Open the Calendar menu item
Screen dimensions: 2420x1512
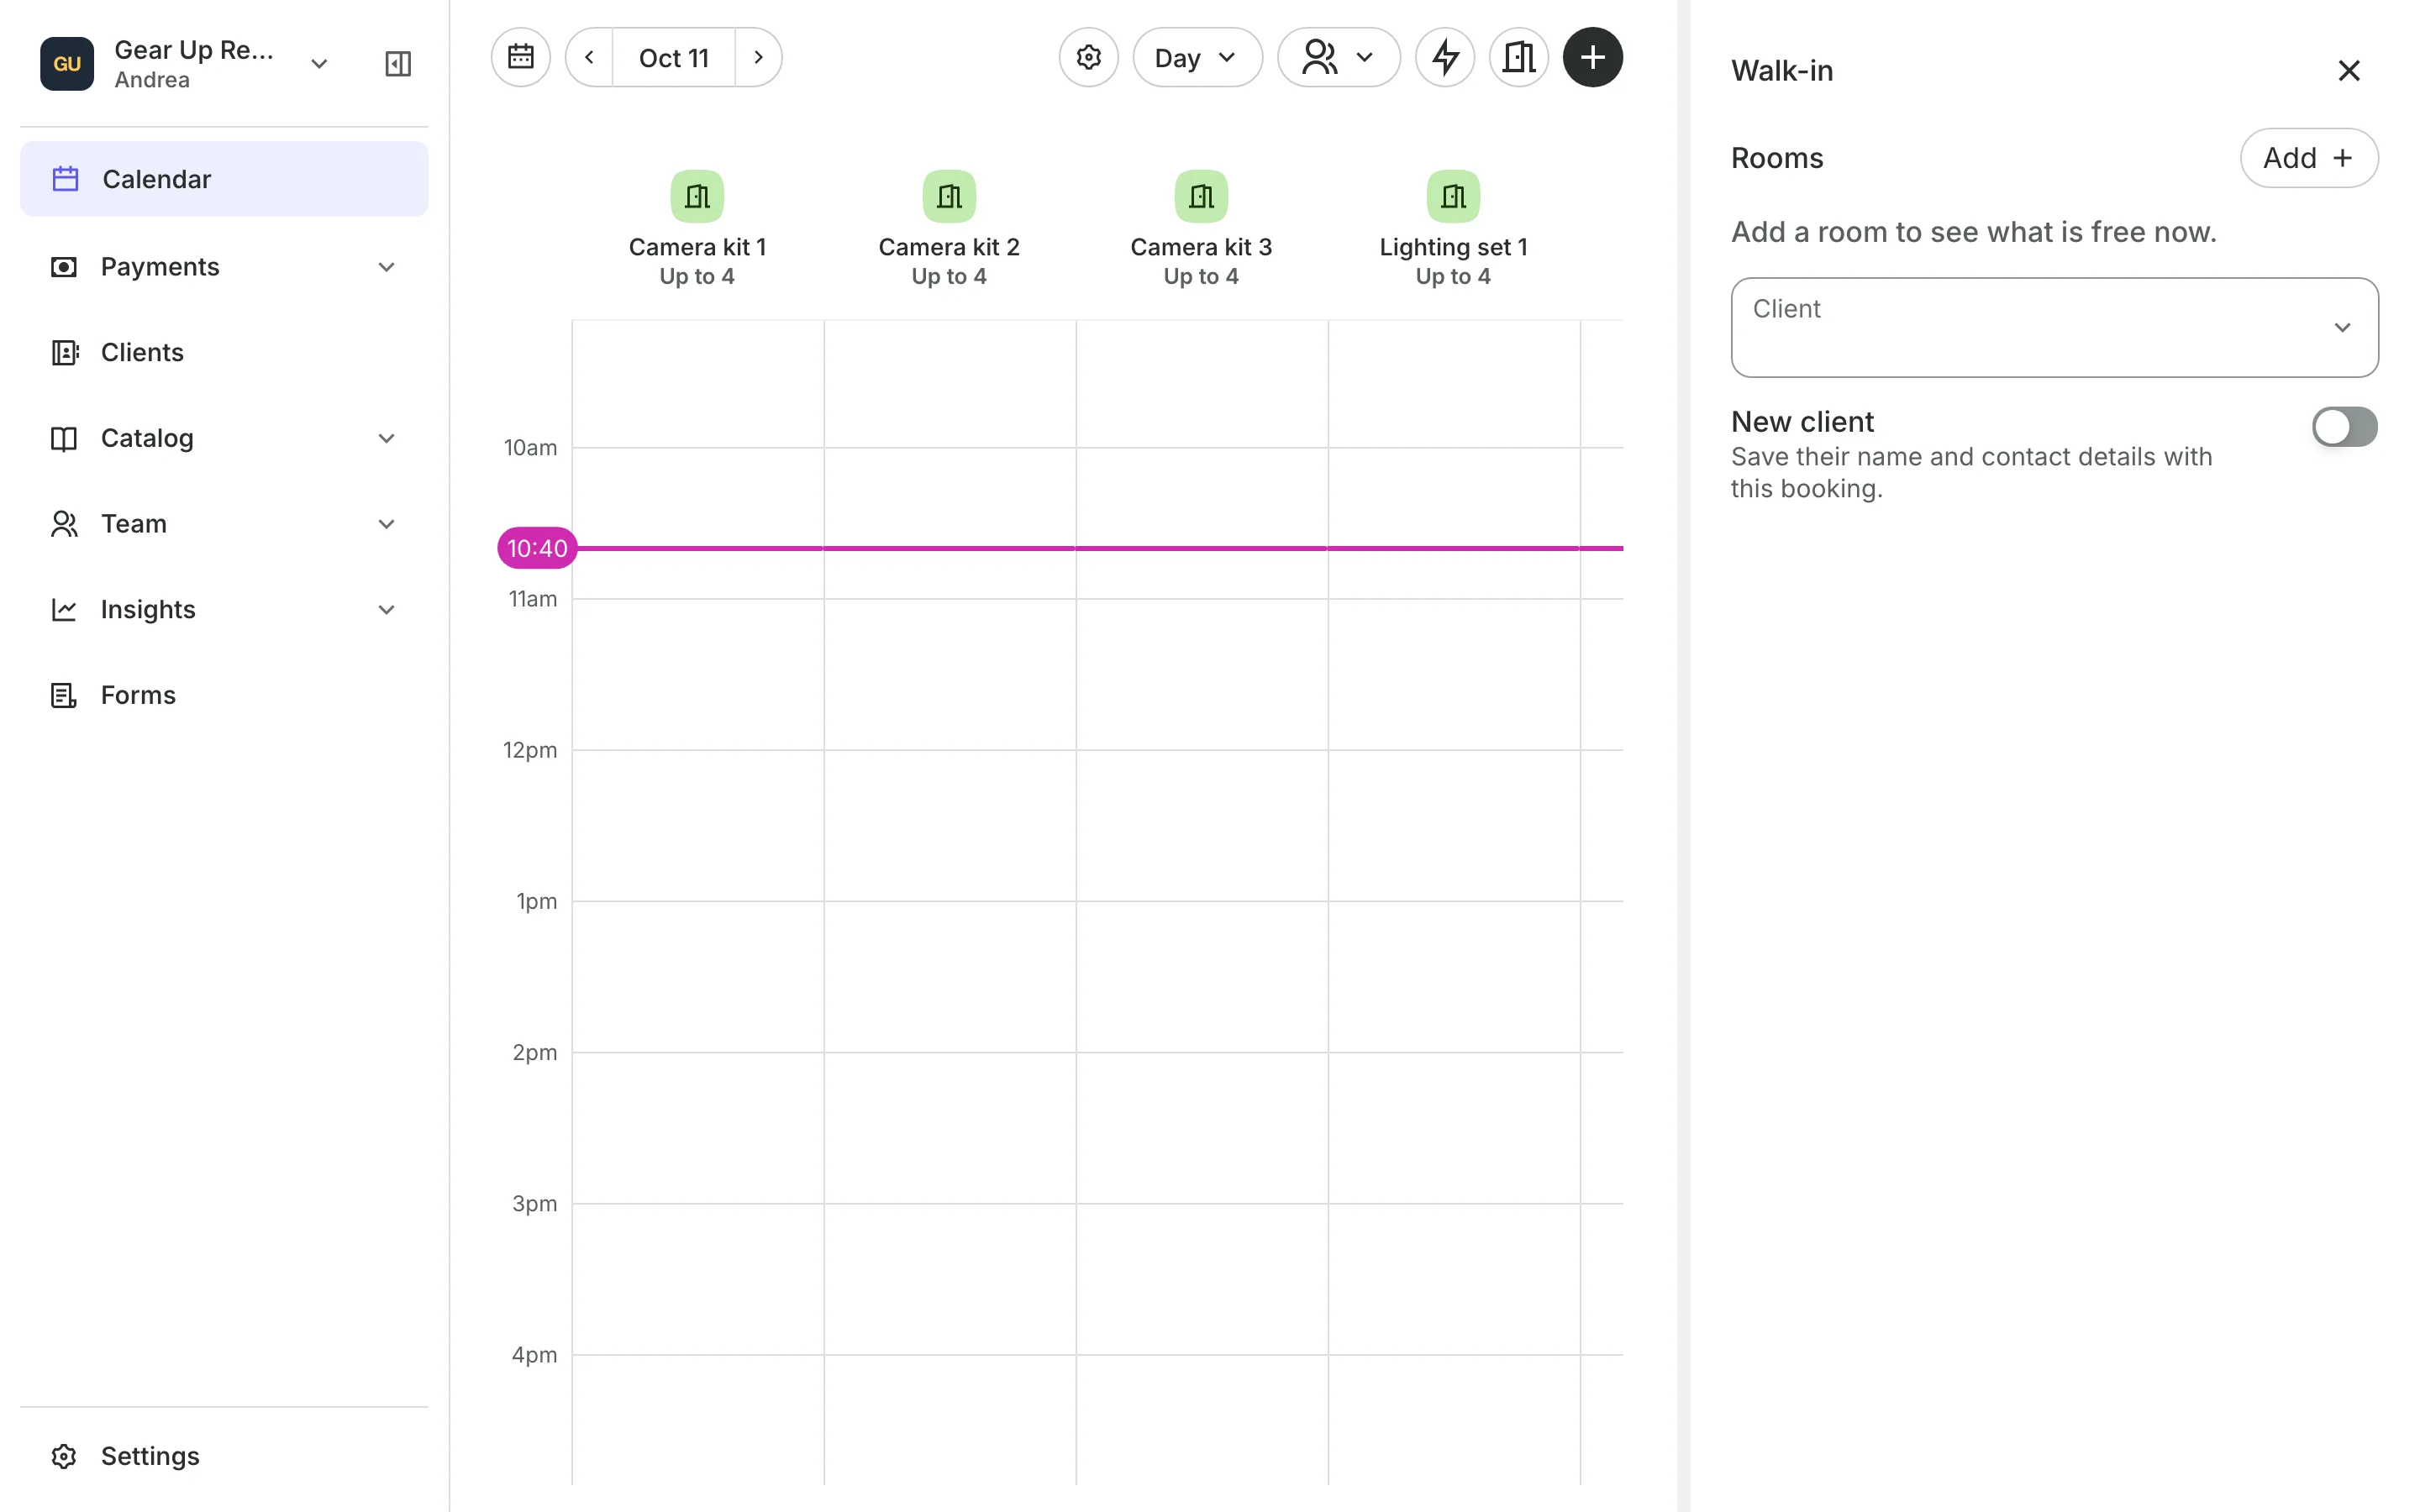click(224, 179)
